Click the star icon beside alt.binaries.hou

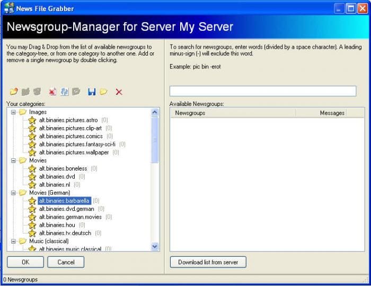(32, 225)
